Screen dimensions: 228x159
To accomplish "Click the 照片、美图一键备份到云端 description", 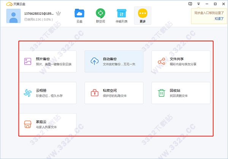I will pyautogui.click(x=54, y=64).
